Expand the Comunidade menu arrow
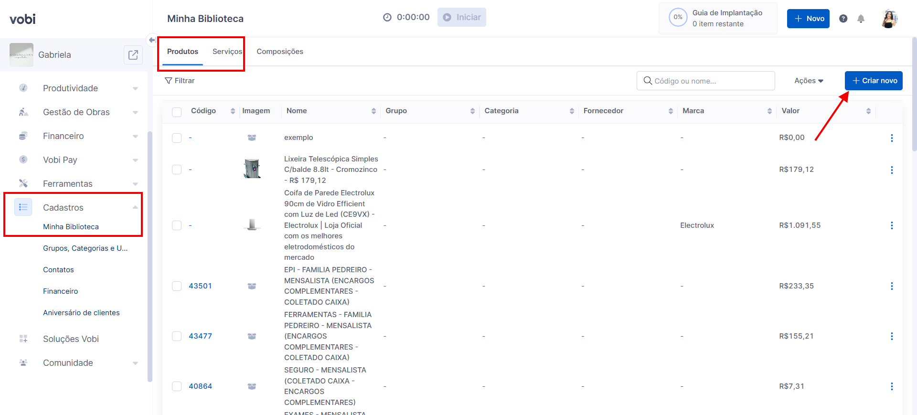Screen dimensions: 917x415 [x=135, y=363]
